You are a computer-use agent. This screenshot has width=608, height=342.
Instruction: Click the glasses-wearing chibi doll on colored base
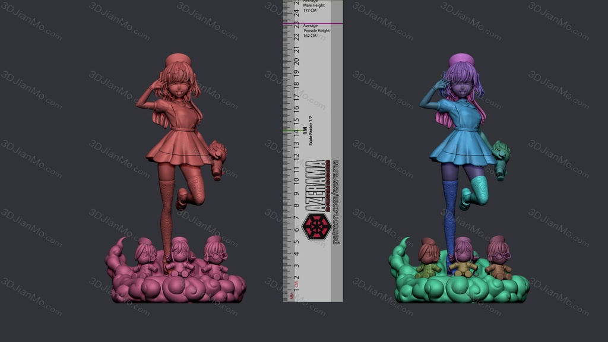pyautogui.click(x=499, y=256)
